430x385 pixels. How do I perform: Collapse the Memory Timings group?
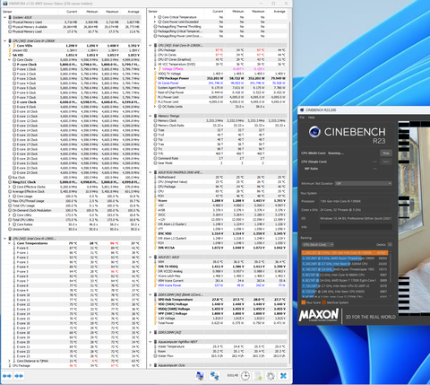[150, 116]
